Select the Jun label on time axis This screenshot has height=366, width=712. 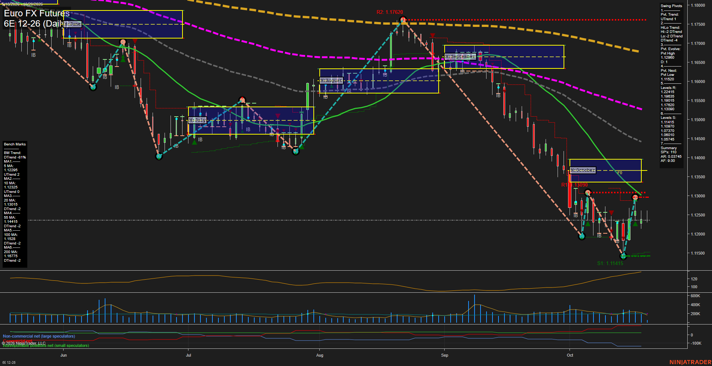pos(64,355)
